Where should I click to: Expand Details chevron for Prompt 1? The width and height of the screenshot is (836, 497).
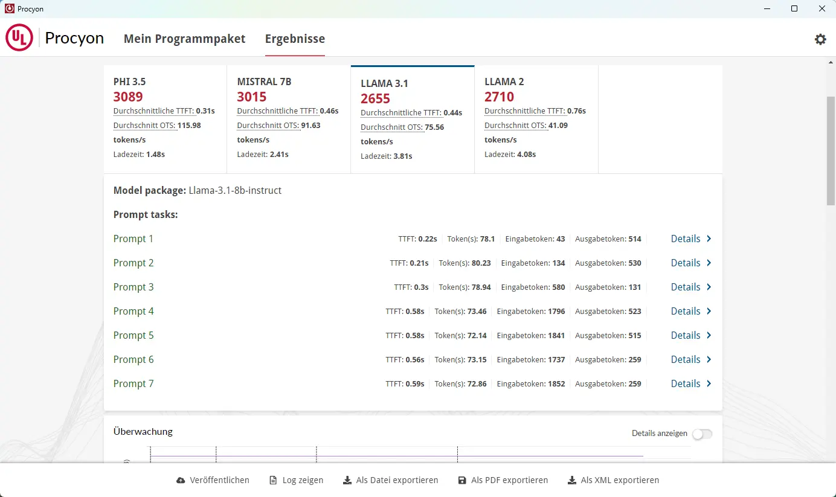(709, 239)
